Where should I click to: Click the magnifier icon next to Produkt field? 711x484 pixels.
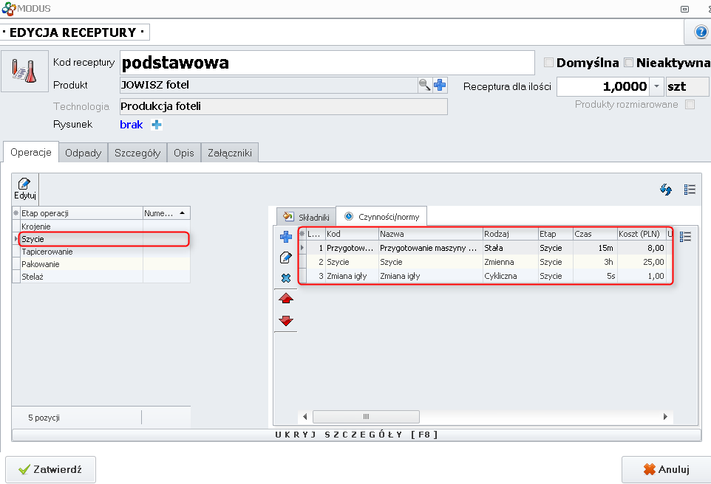(424, 86)
